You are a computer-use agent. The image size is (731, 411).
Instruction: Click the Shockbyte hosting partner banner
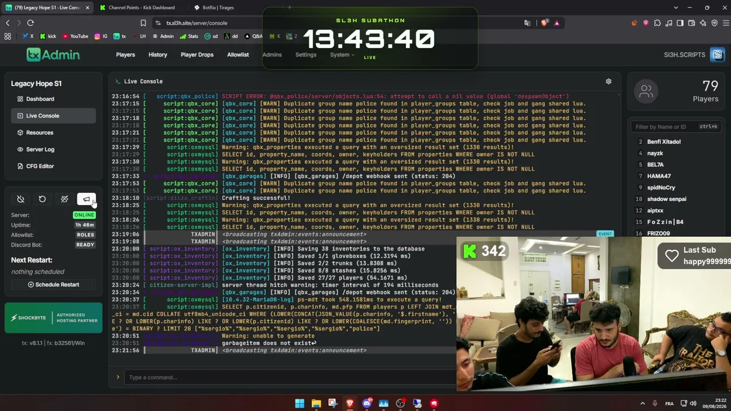coord(53,318)
